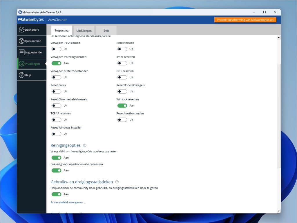Close the AdwCleaner window
297x223 pixels.
tap(275, 12)
